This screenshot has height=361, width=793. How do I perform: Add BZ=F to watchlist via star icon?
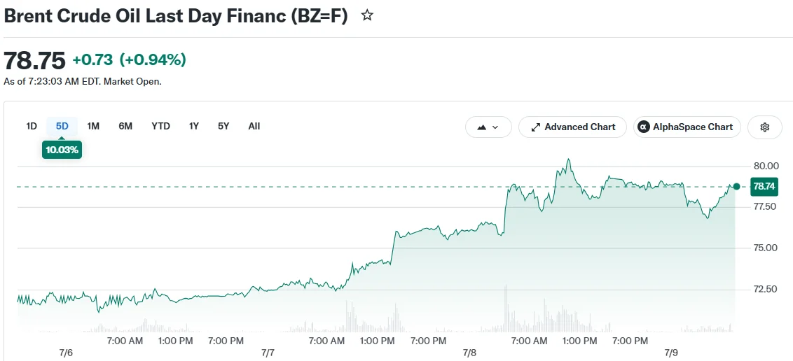tap(367, 16)
